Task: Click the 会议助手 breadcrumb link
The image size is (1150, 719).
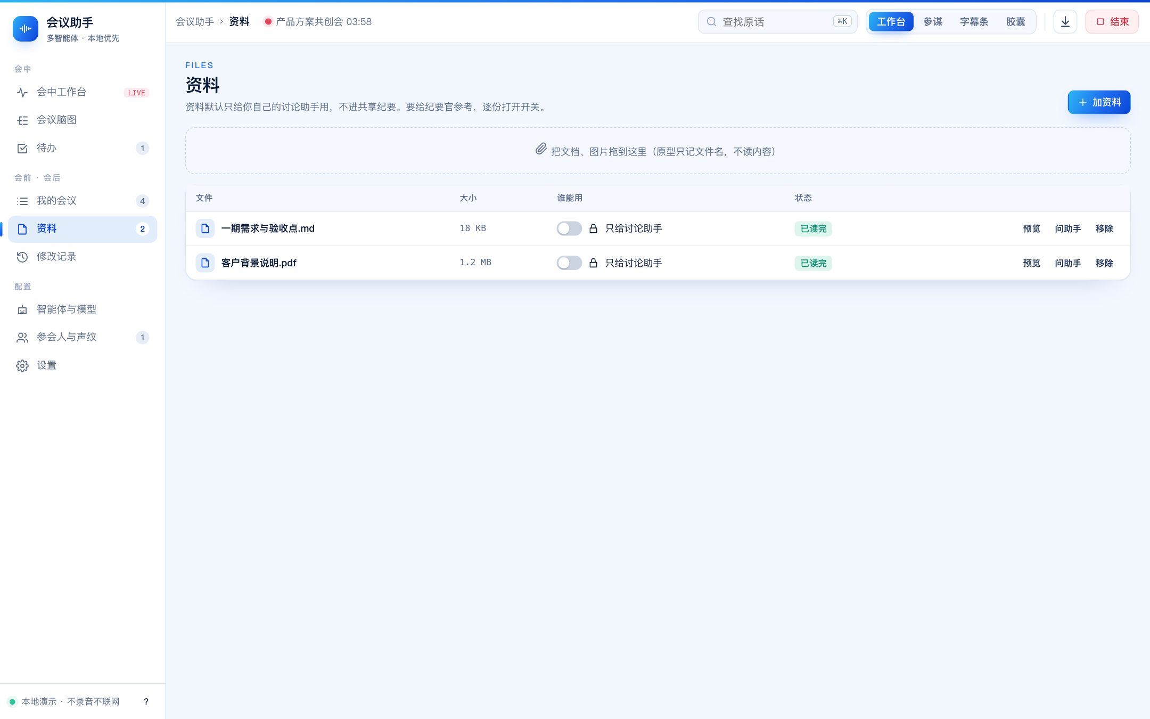Action: click(195, 22)
